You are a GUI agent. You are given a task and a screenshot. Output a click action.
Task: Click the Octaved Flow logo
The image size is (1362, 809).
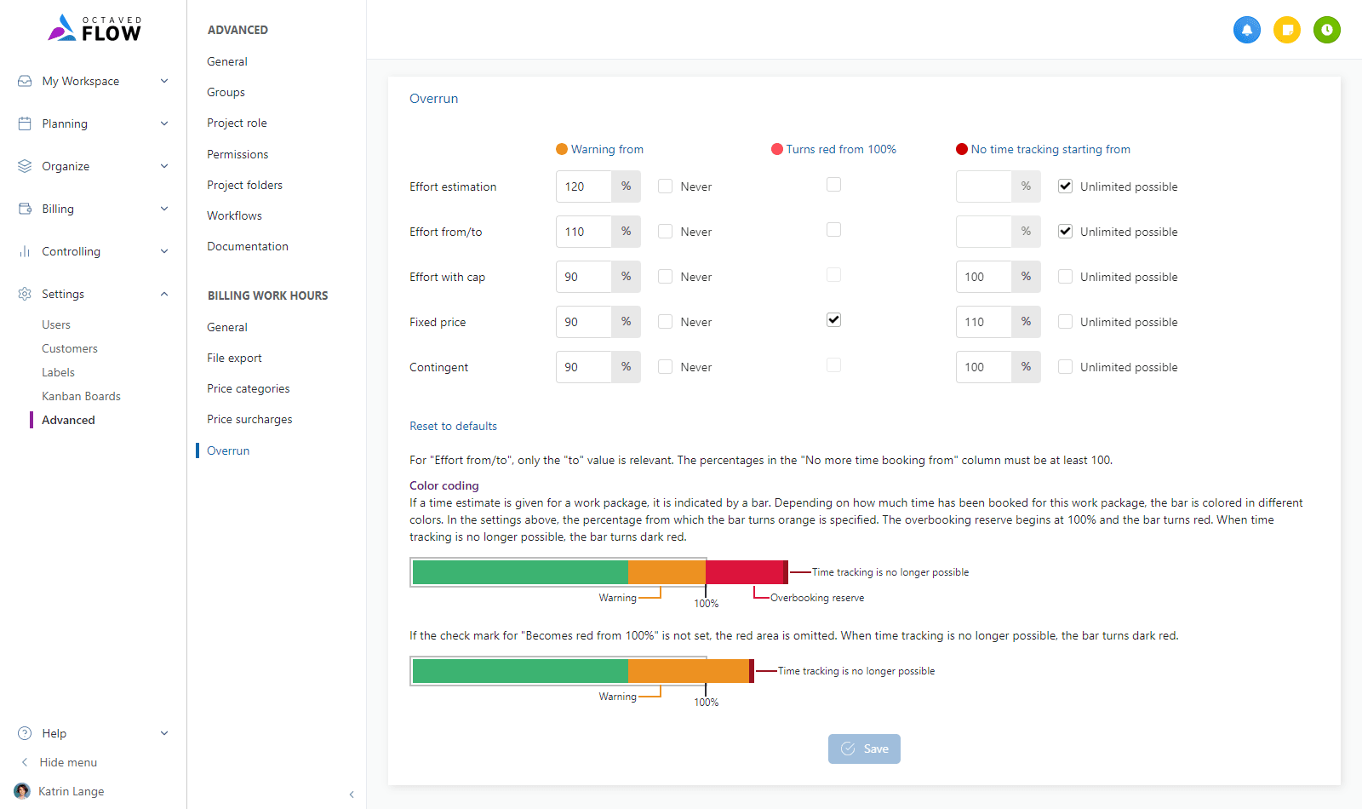click(x=94, y=29)
